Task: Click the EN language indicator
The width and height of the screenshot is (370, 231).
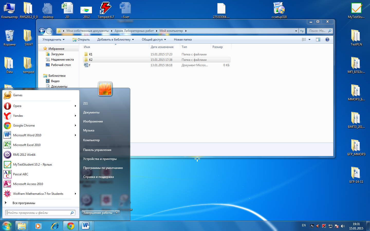Action: pyautogui.click(x=304, y=225)
